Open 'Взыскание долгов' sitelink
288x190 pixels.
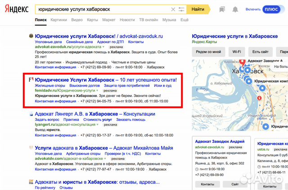click(85, 86)
